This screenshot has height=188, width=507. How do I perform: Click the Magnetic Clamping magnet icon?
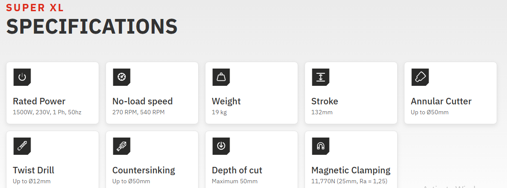click(x=320, y=146)
